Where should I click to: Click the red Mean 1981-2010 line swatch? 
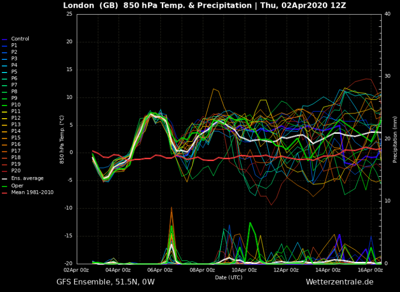pos(5,193)
